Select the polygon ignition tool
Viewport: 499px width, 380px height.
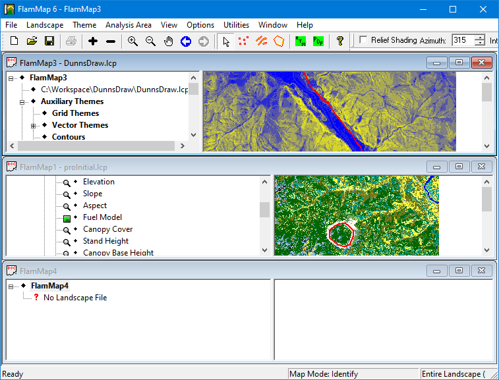(x=279, y=41)
